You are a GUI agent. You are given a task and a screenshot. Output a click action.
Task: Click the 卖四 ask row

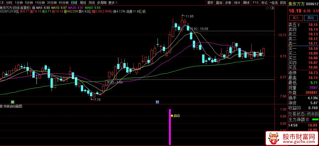pyautogui.click(x=304, y=30)
